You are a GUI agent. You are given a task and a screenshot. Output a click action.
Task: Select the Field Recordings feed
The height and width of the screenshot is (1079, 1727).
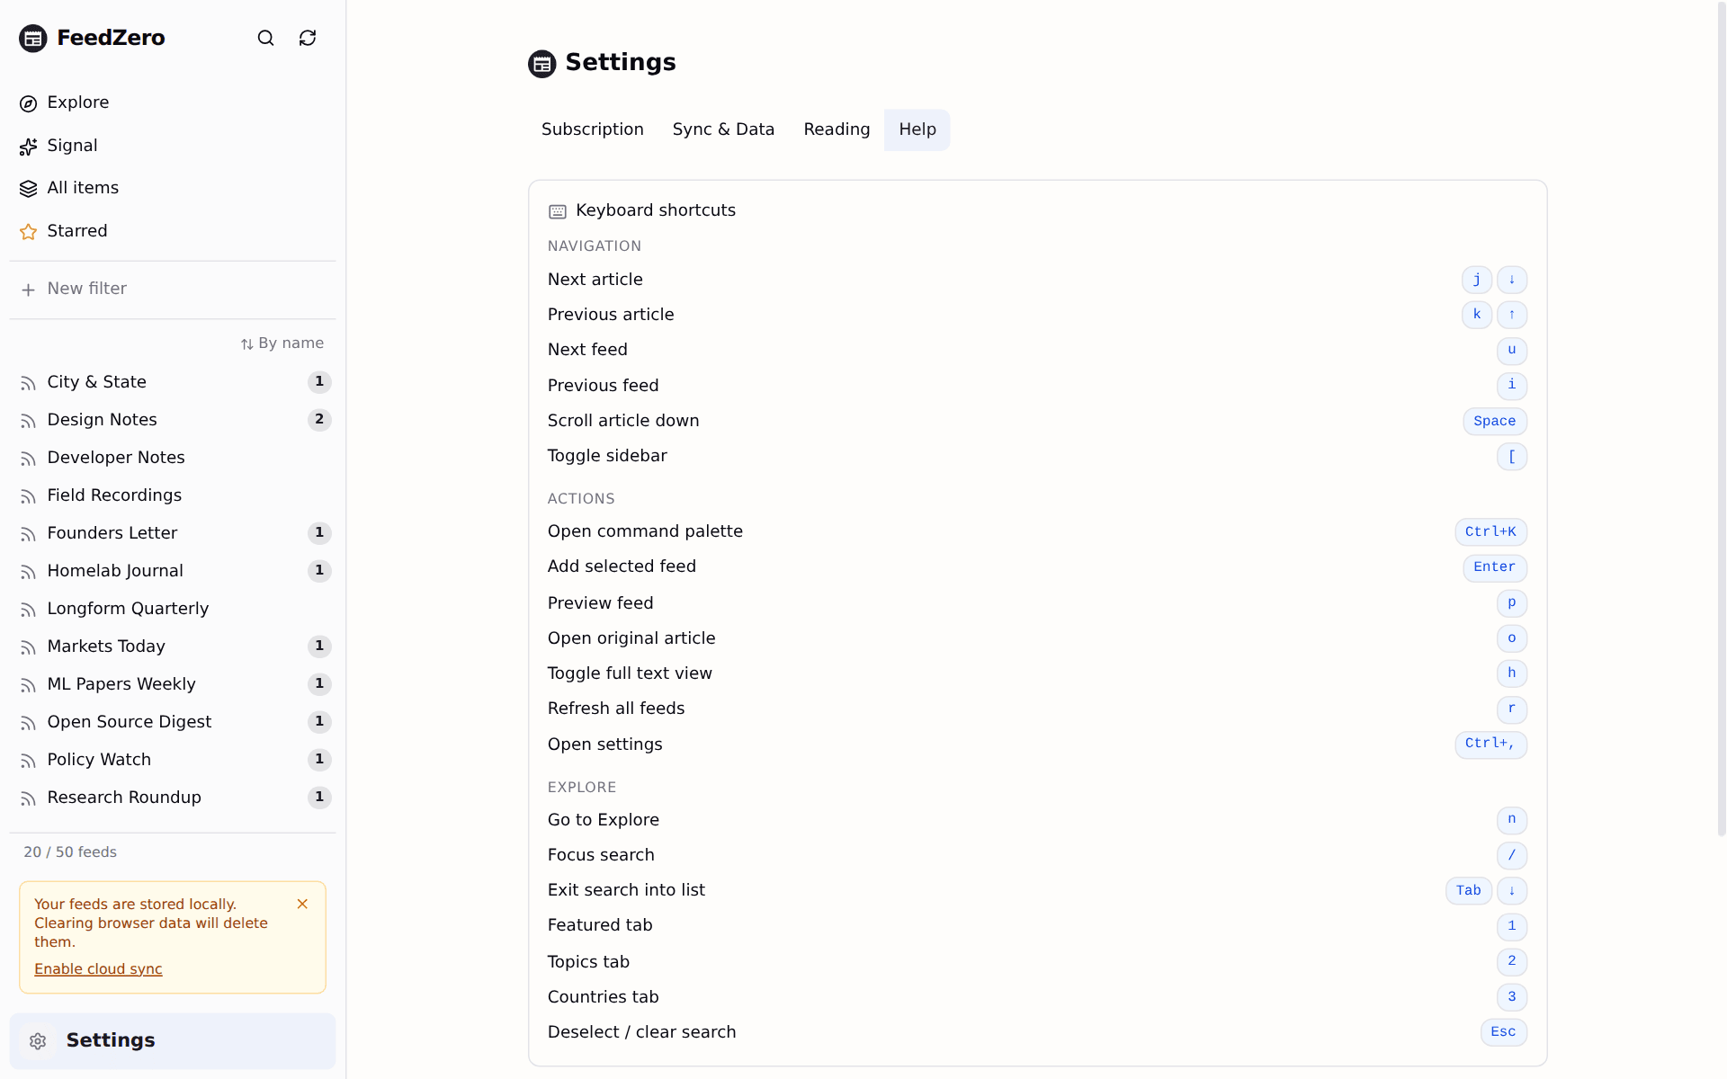173,495
